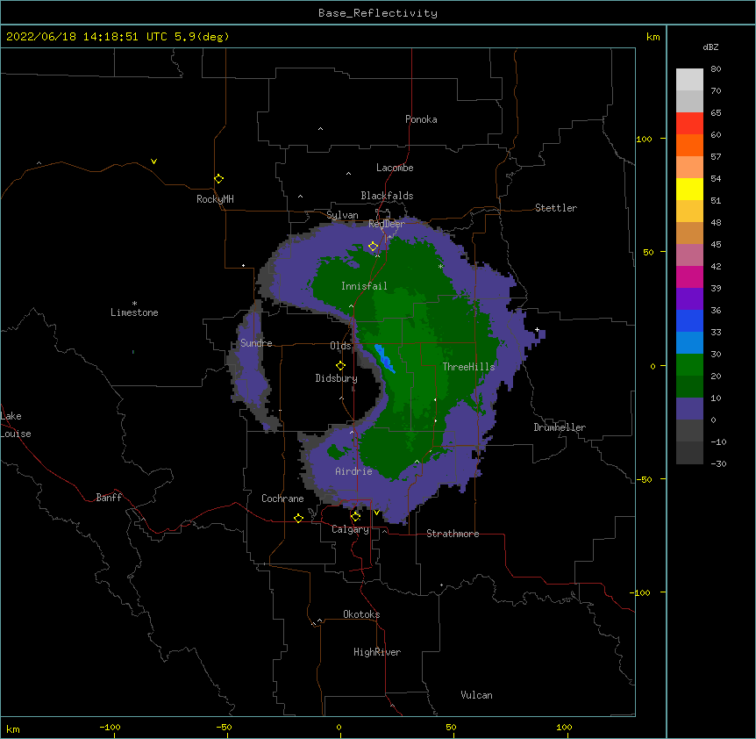Click the asterisk marker above Limestone

134,304
